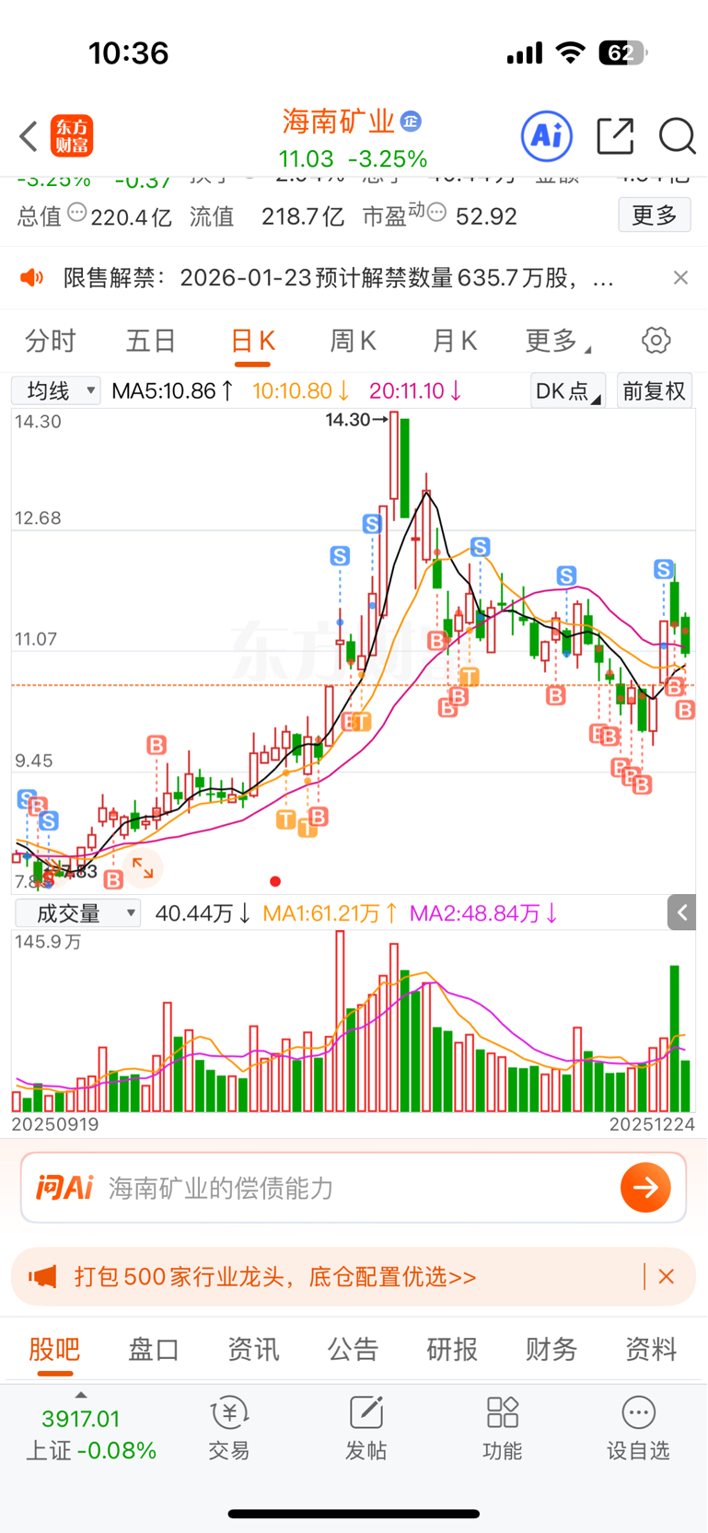Tap the orange MA10 10.80 value

(x=300, y=390)
